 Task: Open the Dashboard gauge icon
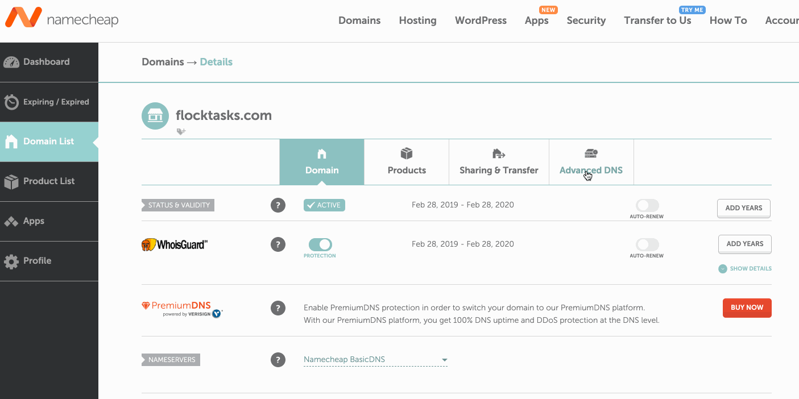point(11,62)
